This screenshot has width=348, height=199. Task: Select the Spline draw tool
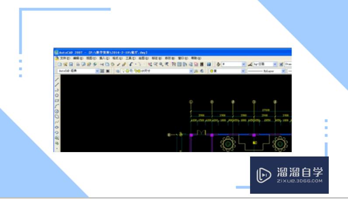point(57,122)
